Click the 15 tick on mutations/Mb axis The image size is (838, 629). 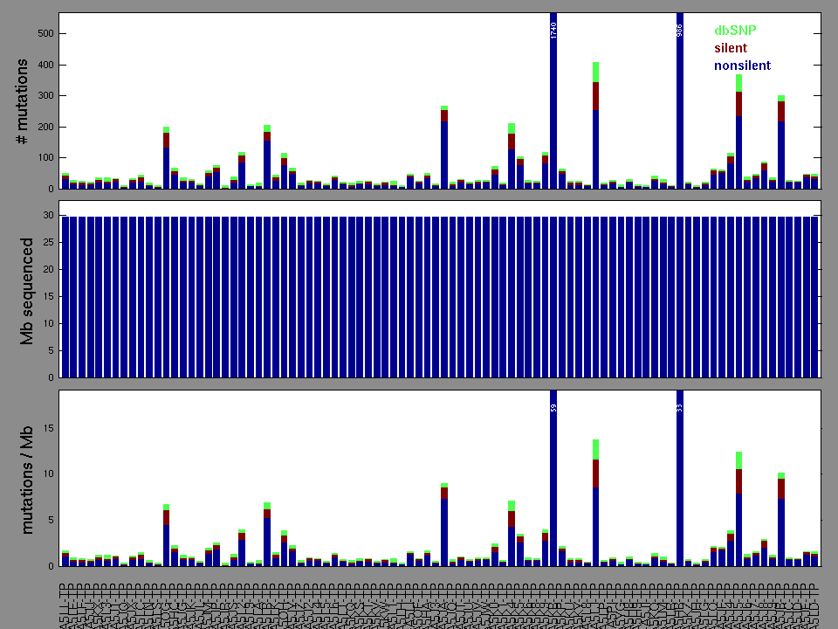pyautogui.click(x=48, y=428)
